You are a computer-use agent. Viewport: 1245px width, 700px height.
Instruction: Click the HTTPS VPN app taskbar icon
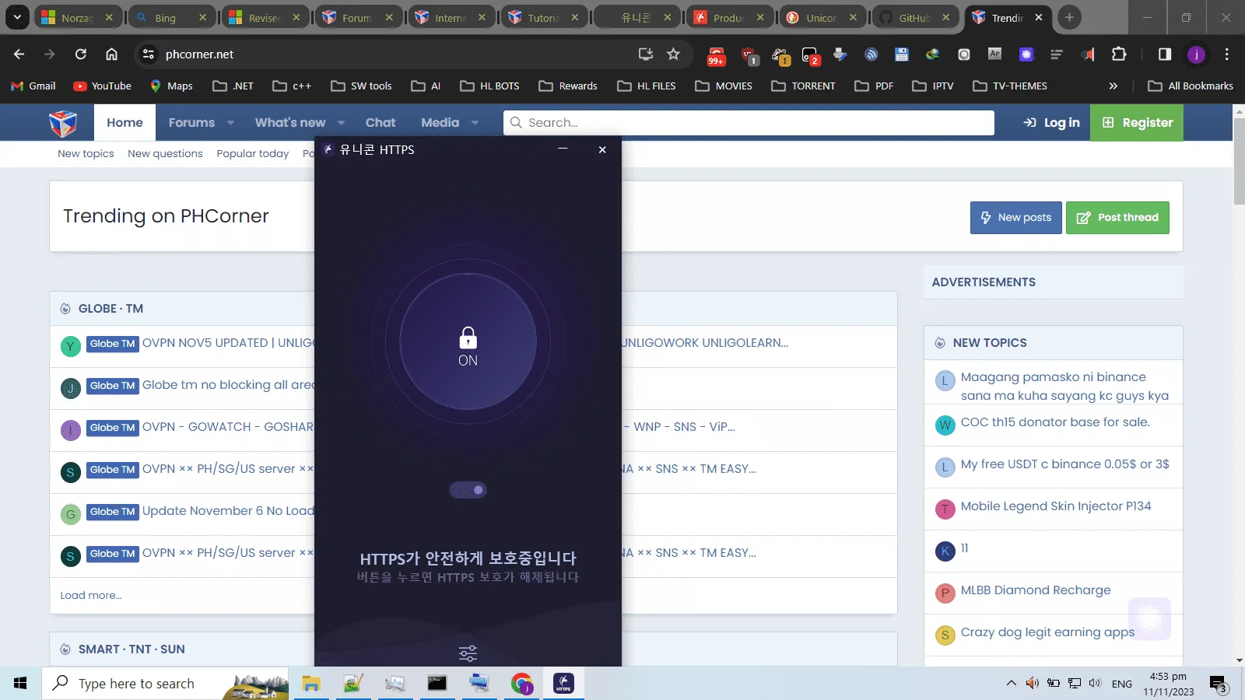(563, 684)
